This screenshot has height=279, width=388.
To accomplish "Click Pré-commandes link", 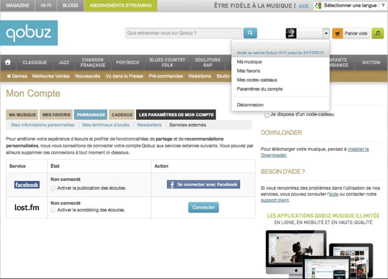I will click(166, 76).
